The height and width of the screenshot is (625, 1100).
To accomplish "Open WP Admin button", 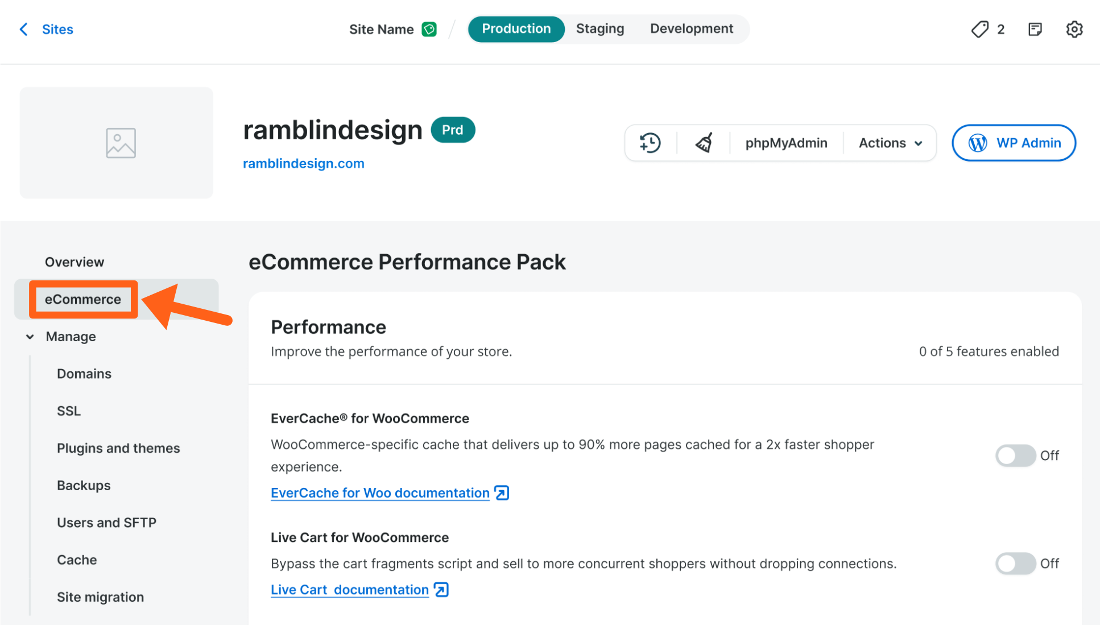I will [x=1014, y=143].
